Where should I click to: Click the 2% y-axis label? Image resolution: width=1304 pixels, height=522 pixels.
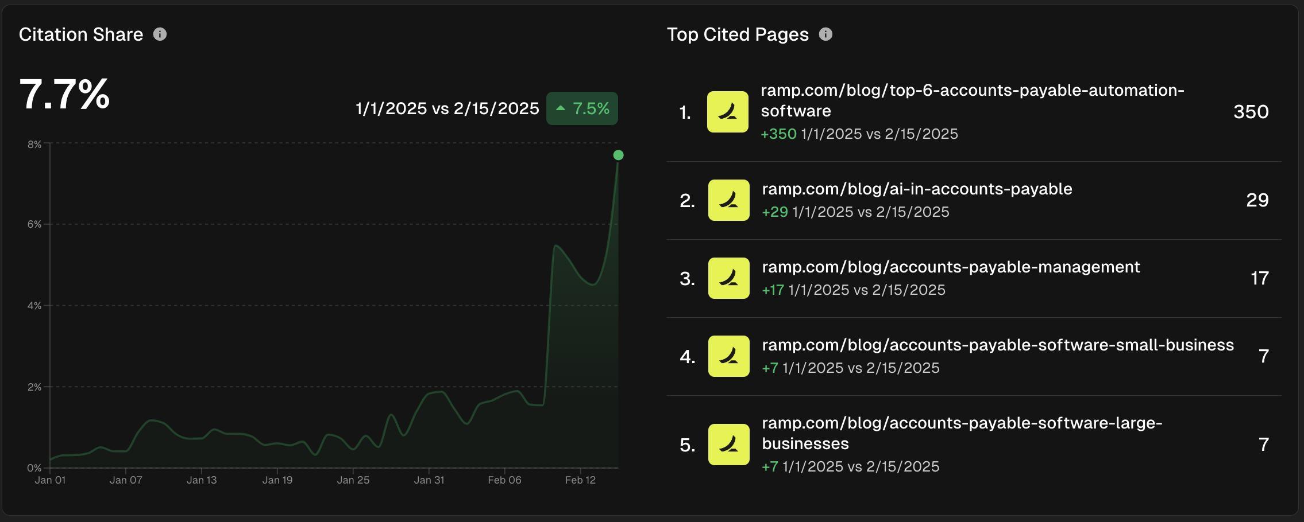(x=34, y=387)
